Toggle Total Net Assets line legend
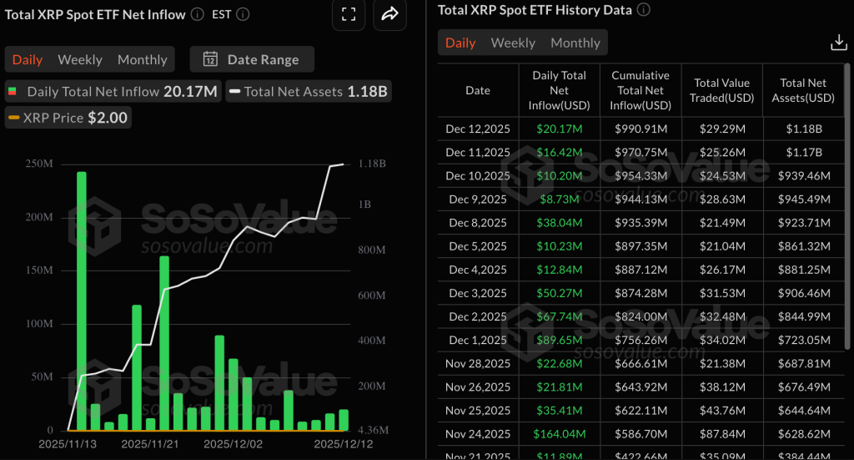The width and height of the screenshot is (854, 460). coord(308,91)
